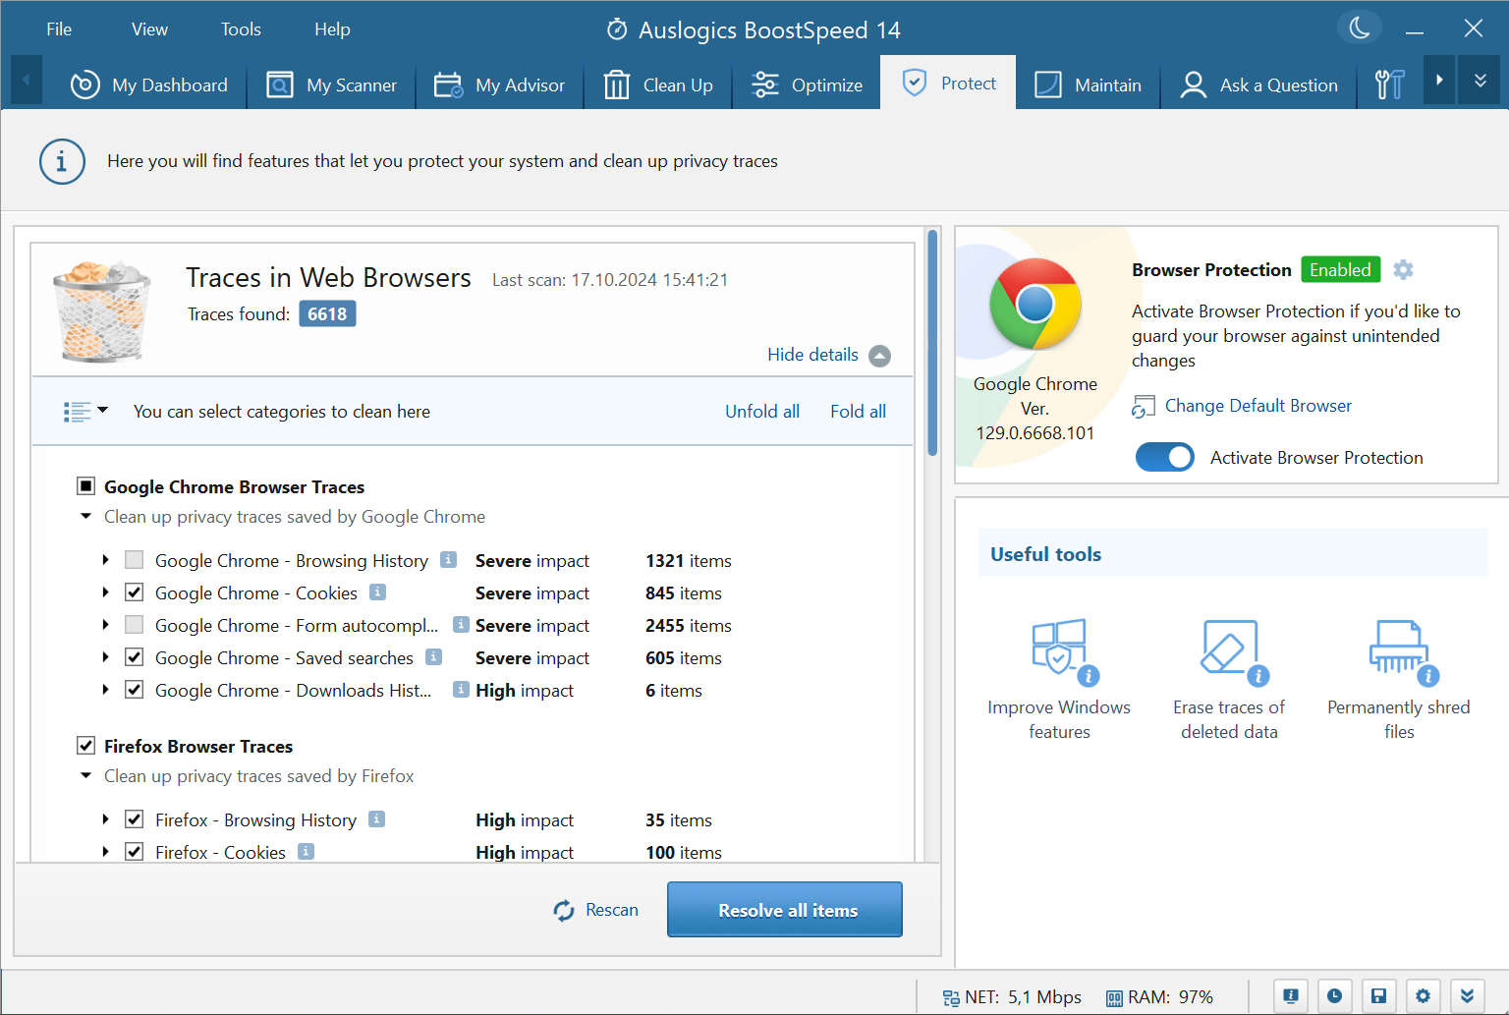The height and width of the screenshot is (1015, 1509).
Task: Enable Google Chrome - Browsing History cleanup
Action: tap(134, 560)
